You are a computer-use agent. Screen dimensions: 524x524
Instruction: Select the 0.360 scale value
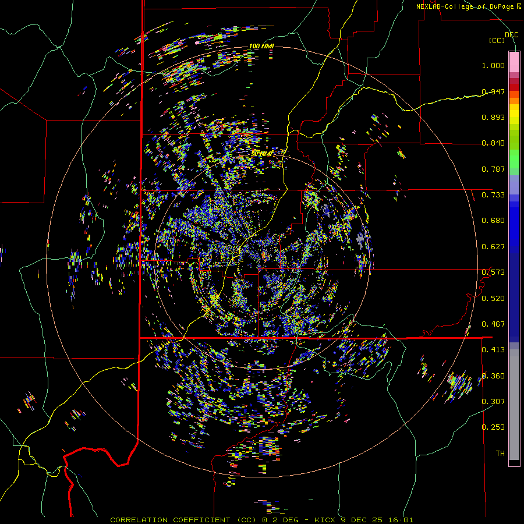[493, 376]
